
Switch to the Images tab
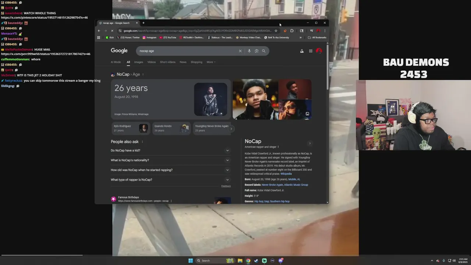(139, 62)
